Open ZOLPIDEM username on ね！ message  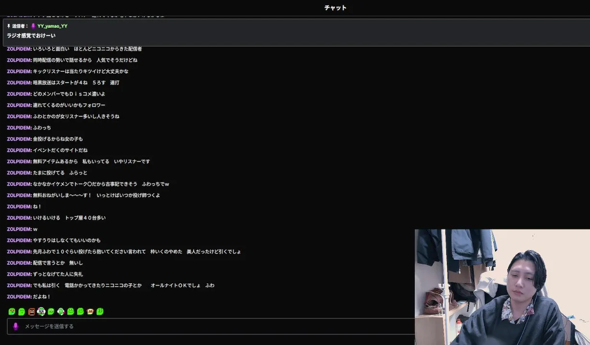point(19,207)
